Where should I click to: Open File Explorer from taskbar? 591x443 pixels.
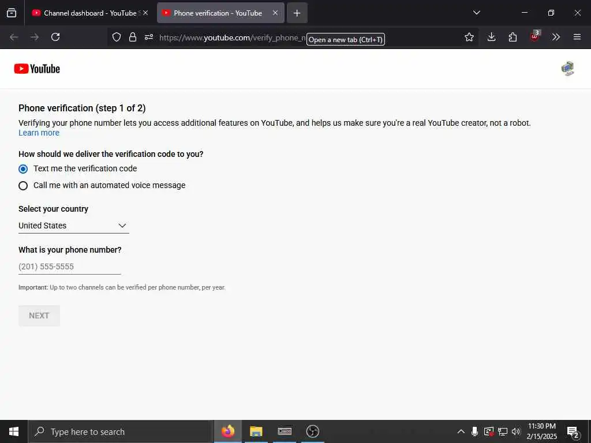point(256,431)
